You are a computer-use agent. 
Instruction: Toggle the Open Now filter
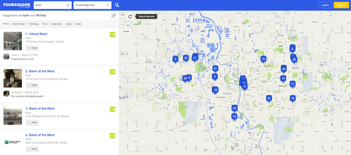[57, 24]
